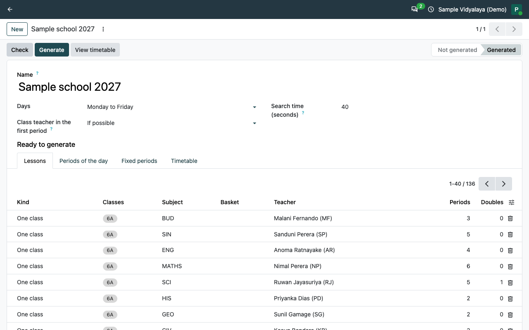This screenshot has height=330, width=529.
Task: Click the back arrow icon in top bar
Action: click(x=10, y=9)
